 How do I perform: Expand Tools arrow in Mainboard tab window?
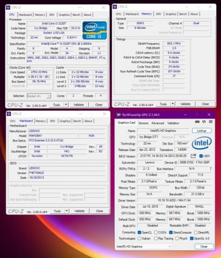click(67, 211)
